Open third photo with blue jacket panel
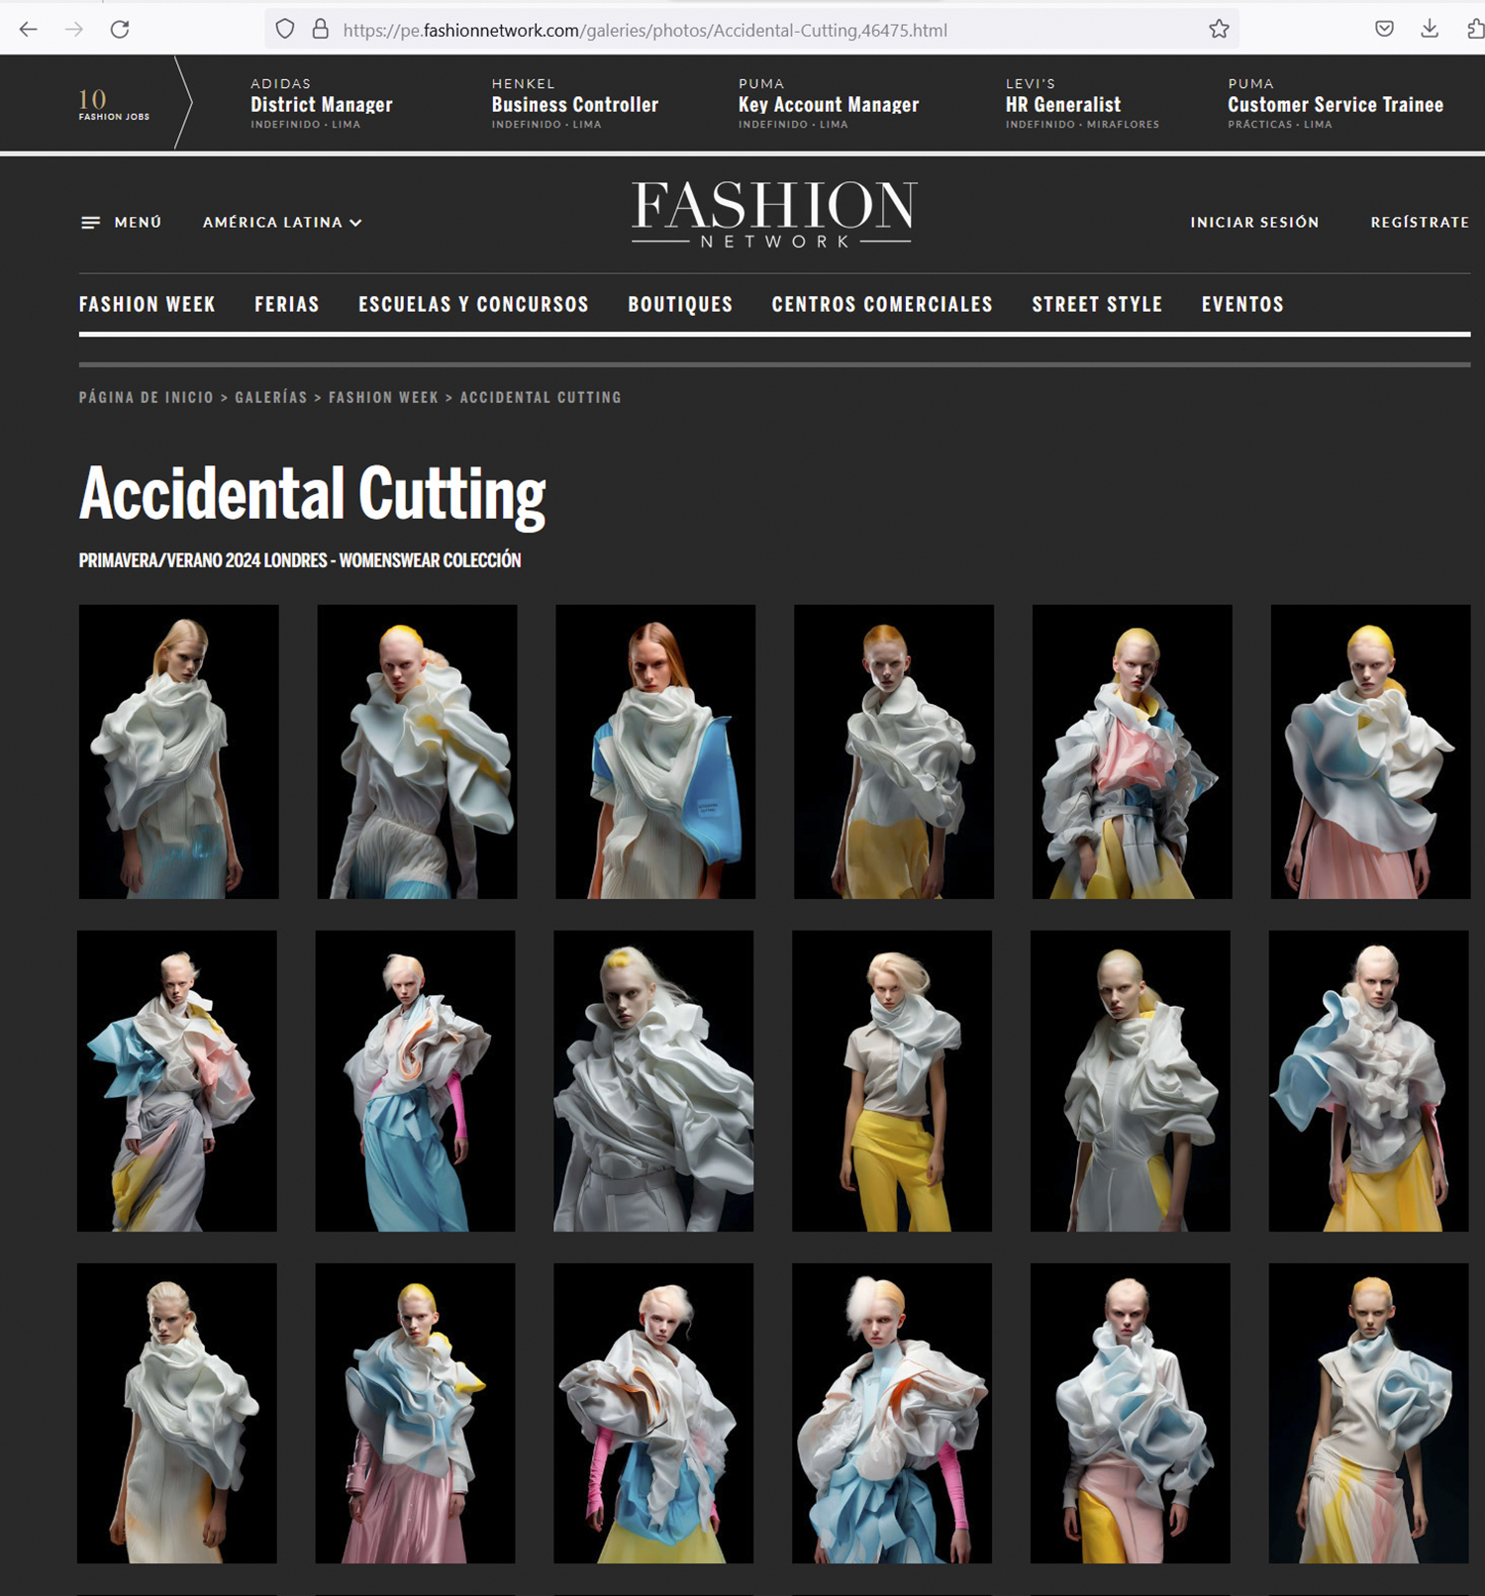 point(655,751)
